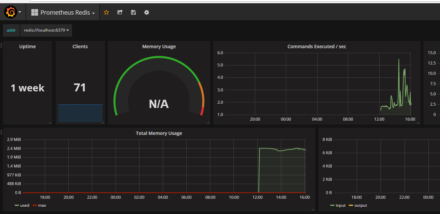Click the Commands Executed panel corner handle
This screenshot has width=440, height=214.
click(x=418, y=123)
